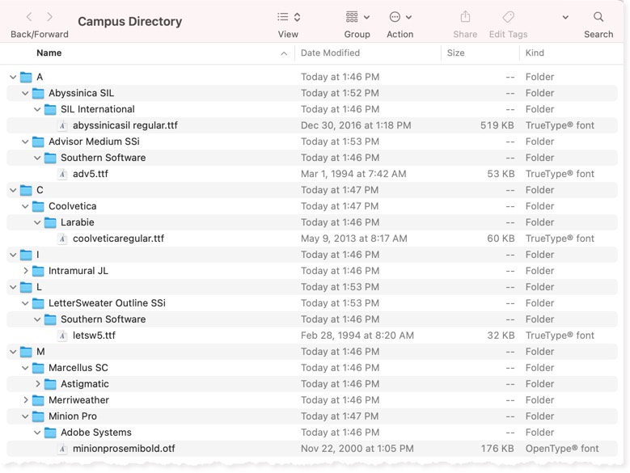The height and width of the screenshot is (473, 630).
Task: Select the minionprosemibold.otf font file icon
Action: click(x=62, y=449)
